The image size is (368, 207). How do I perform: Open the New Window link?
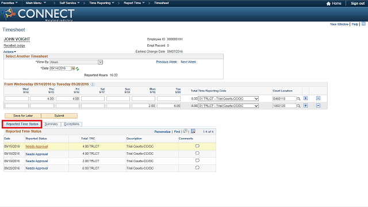point(339,24)
